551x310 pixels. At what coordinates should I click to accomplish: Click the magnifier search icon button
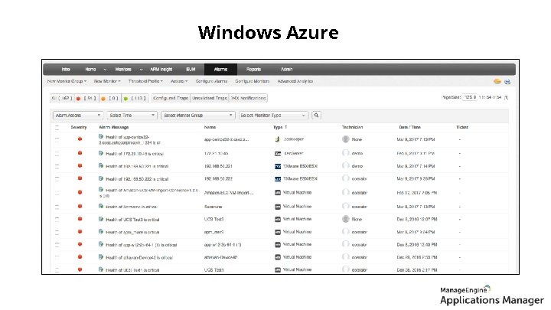(316, 116)
